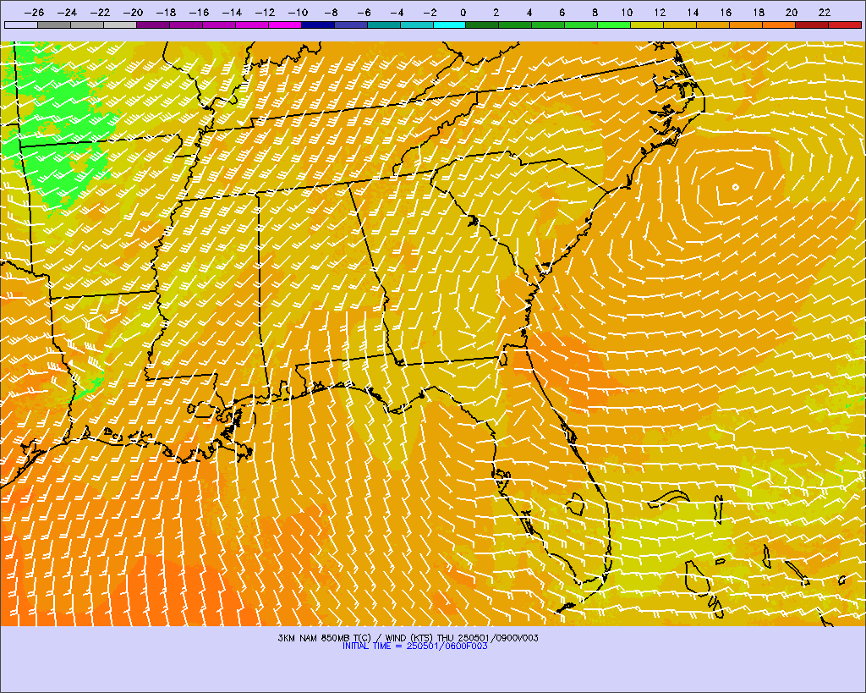Pick the yellow swatch between 10 and 12
The image size is (866, 693).
pyautogui.click(x=647, y=25)
